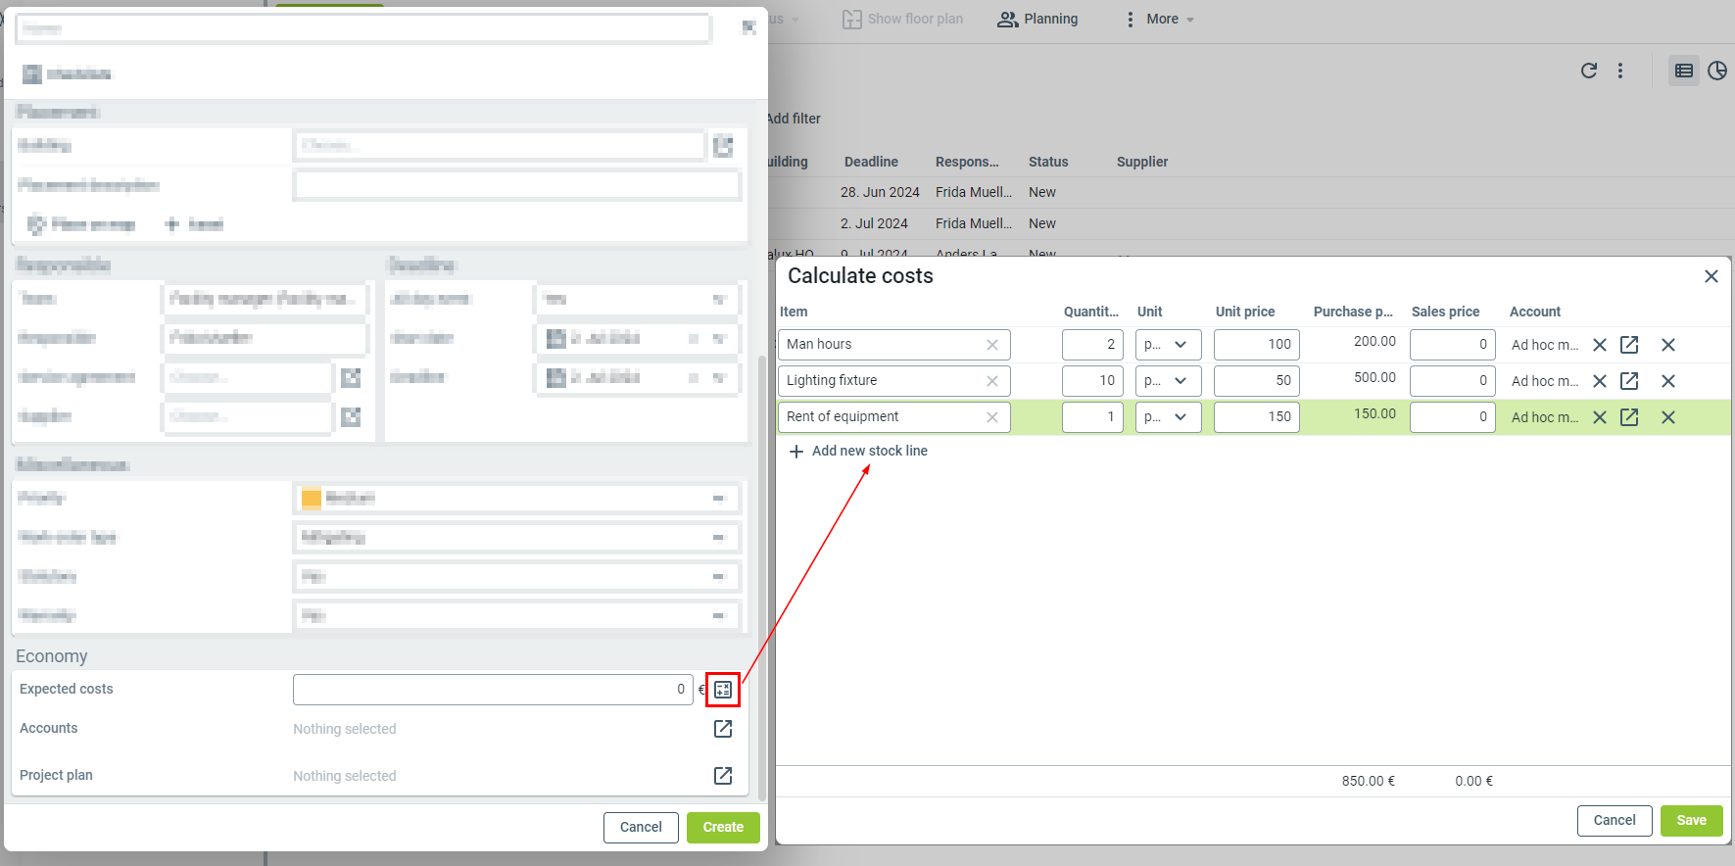The width and height of the screenshot is (1735, 866).
Task: Expand unit dropdown for Lighting fixture
Action: pos(1168,381)
